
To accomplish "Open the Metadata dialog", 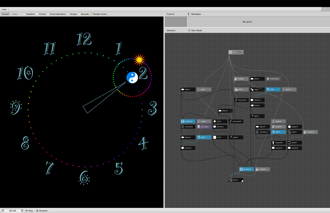I will click(x=194, y=14).
